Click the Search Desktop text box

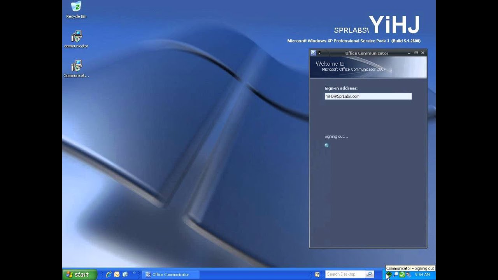(x=345, y=274)
